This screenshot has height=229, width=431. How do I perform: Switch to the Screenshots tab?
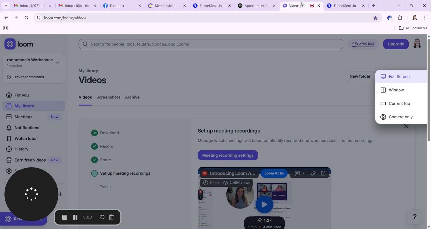coord(108,97)
